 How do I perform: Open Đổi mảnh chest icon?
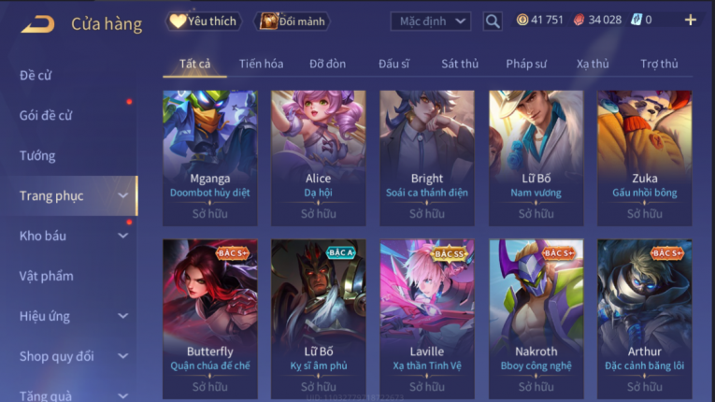tap(268, 21)
